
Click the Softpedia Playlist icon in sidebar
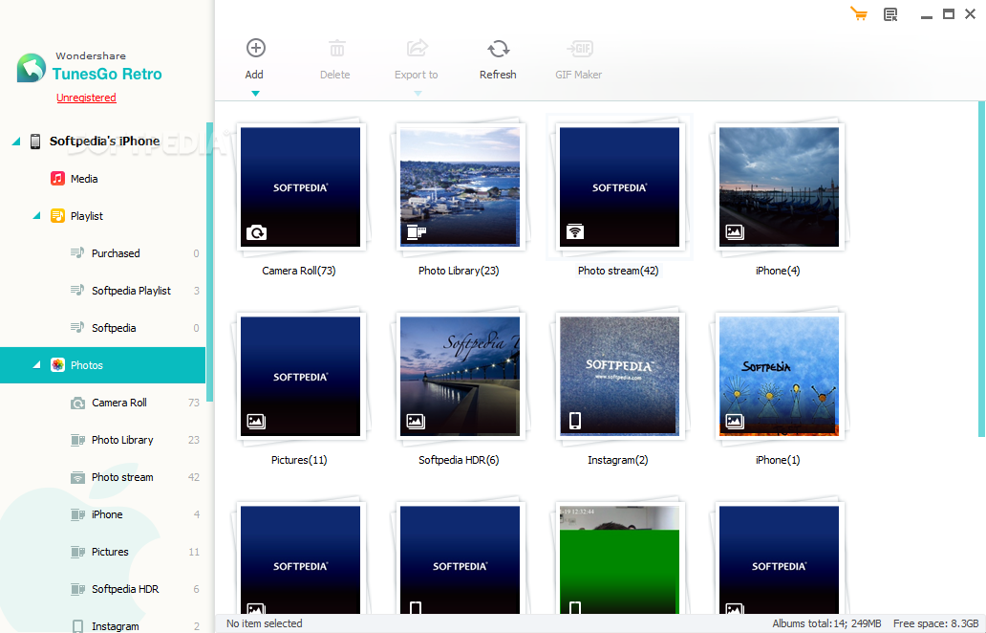point(76,290)
